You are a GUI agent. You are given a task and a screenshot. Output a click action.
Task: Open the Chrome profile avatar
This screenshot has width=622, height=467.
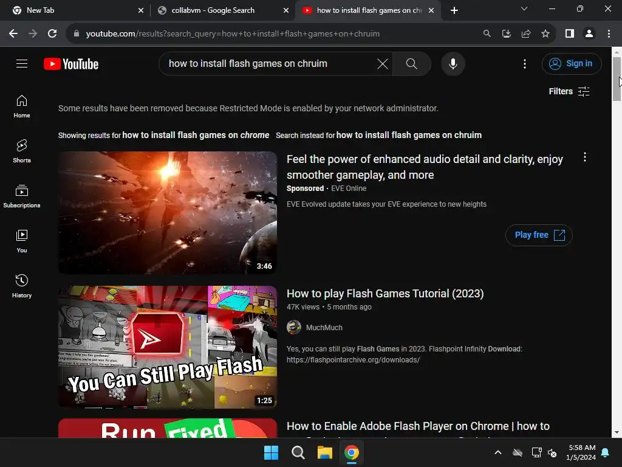(x=589, y=34)
